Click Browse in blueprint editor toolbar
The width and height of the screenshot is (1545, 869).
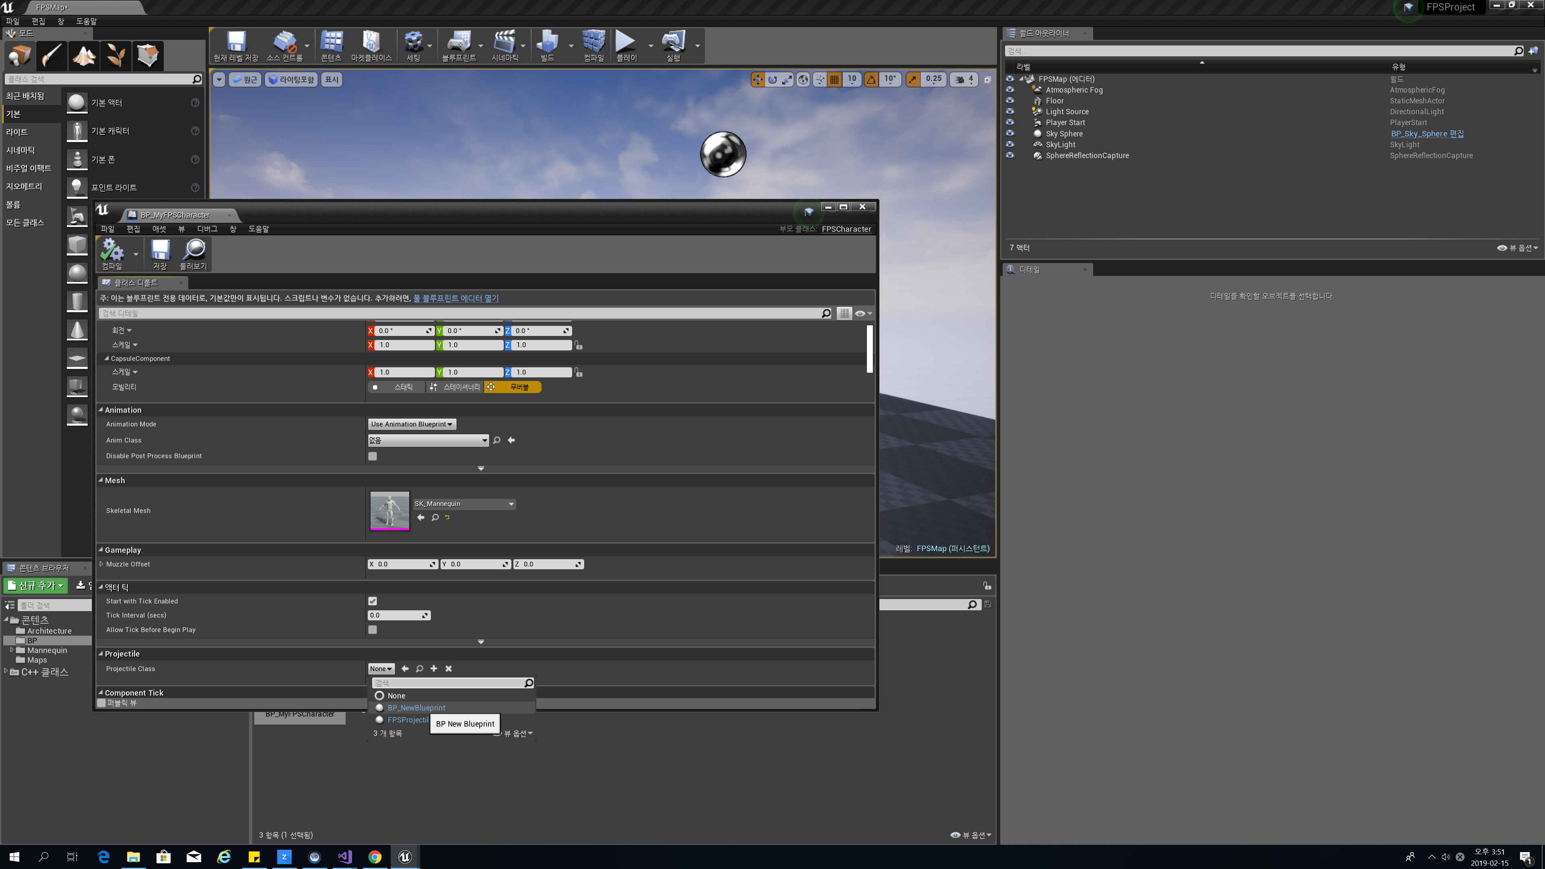click(x=193, y=254)
